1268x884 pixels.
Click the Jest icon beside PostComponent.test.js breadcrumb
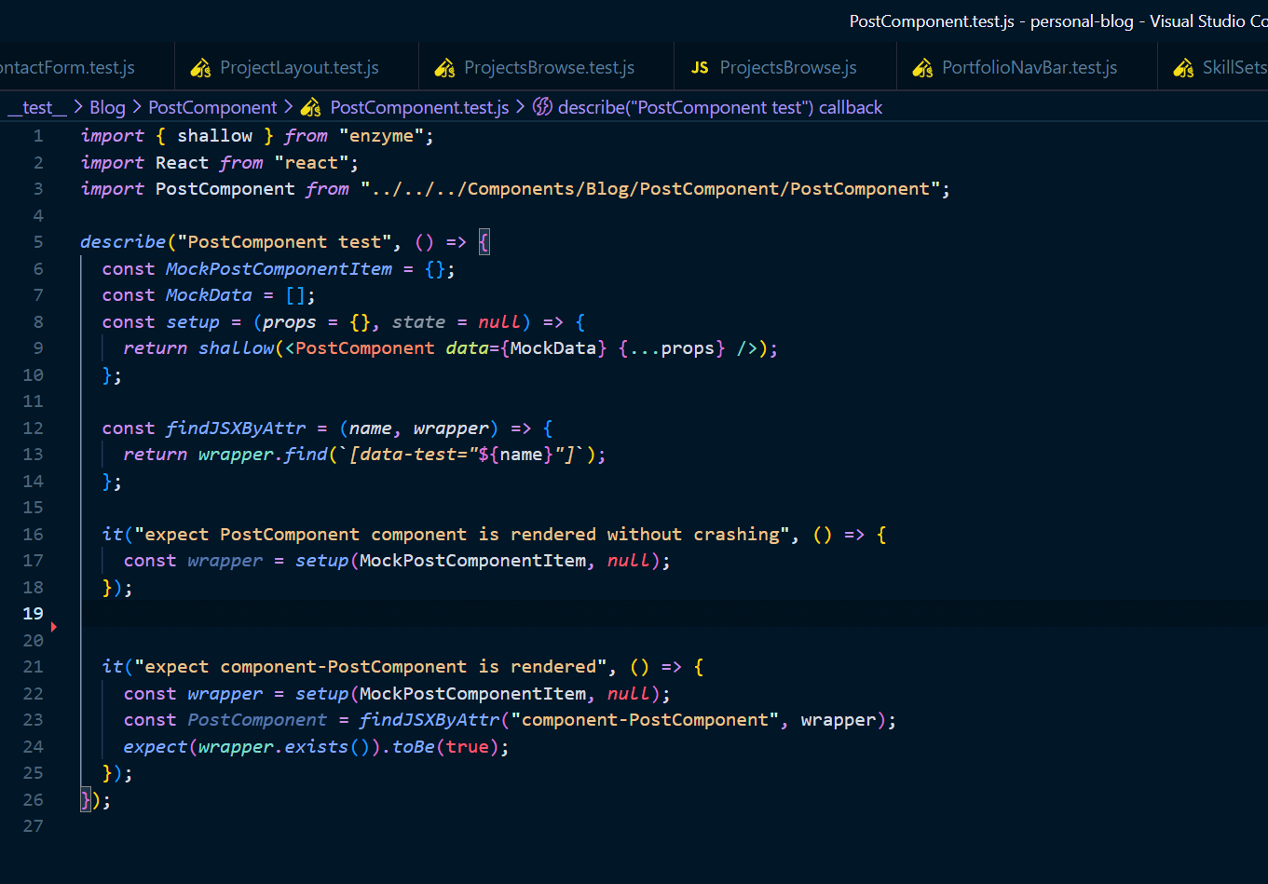coord(311,108)
